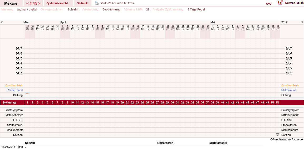
Task: Click the date range 25.03.2017 bis 19.05.2017
Action: pyautogui.click(x=117, y=3)
